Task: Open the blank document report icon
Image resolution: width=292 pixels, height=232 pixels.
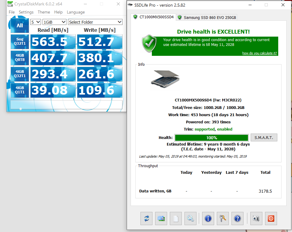Action: [x=176, y=218]
